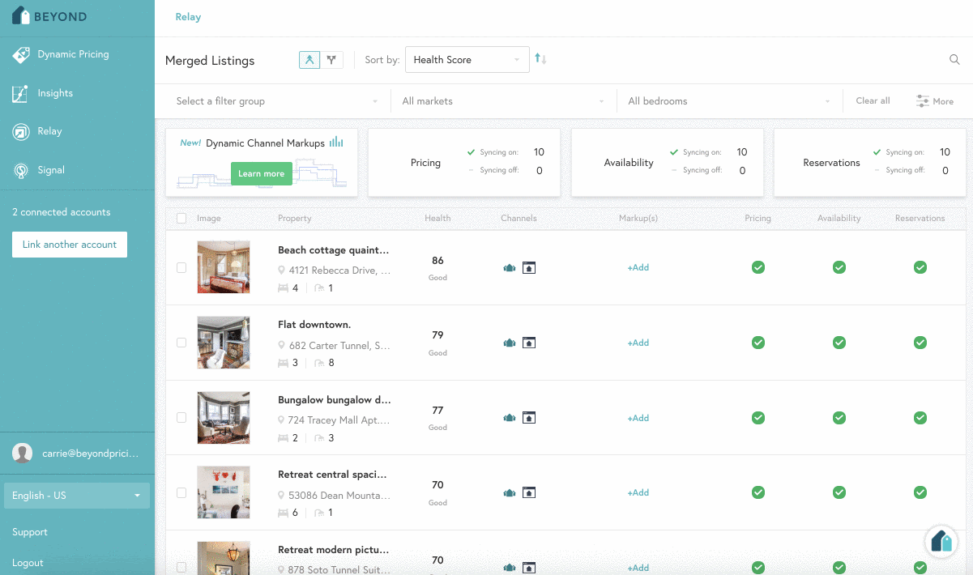Click the Beyond logo in the sidebar
The height and width of the screenshot is (575, 973).
click(49, 16)
